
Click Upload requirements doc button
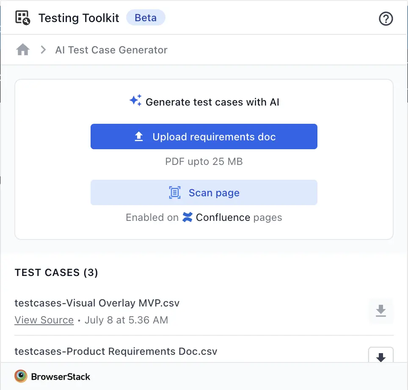(x=204, y=136)
